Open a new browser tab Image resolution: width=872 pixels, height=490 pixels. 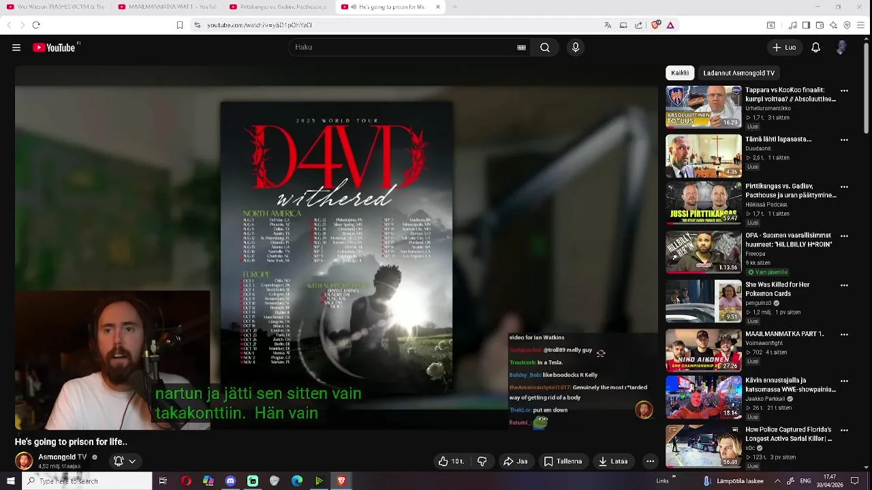(455, 7)
